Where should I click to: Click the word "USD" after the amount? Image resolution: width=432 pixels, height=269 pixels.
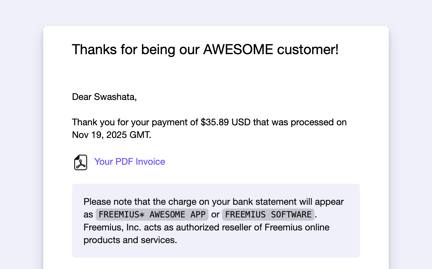(241, 122)
